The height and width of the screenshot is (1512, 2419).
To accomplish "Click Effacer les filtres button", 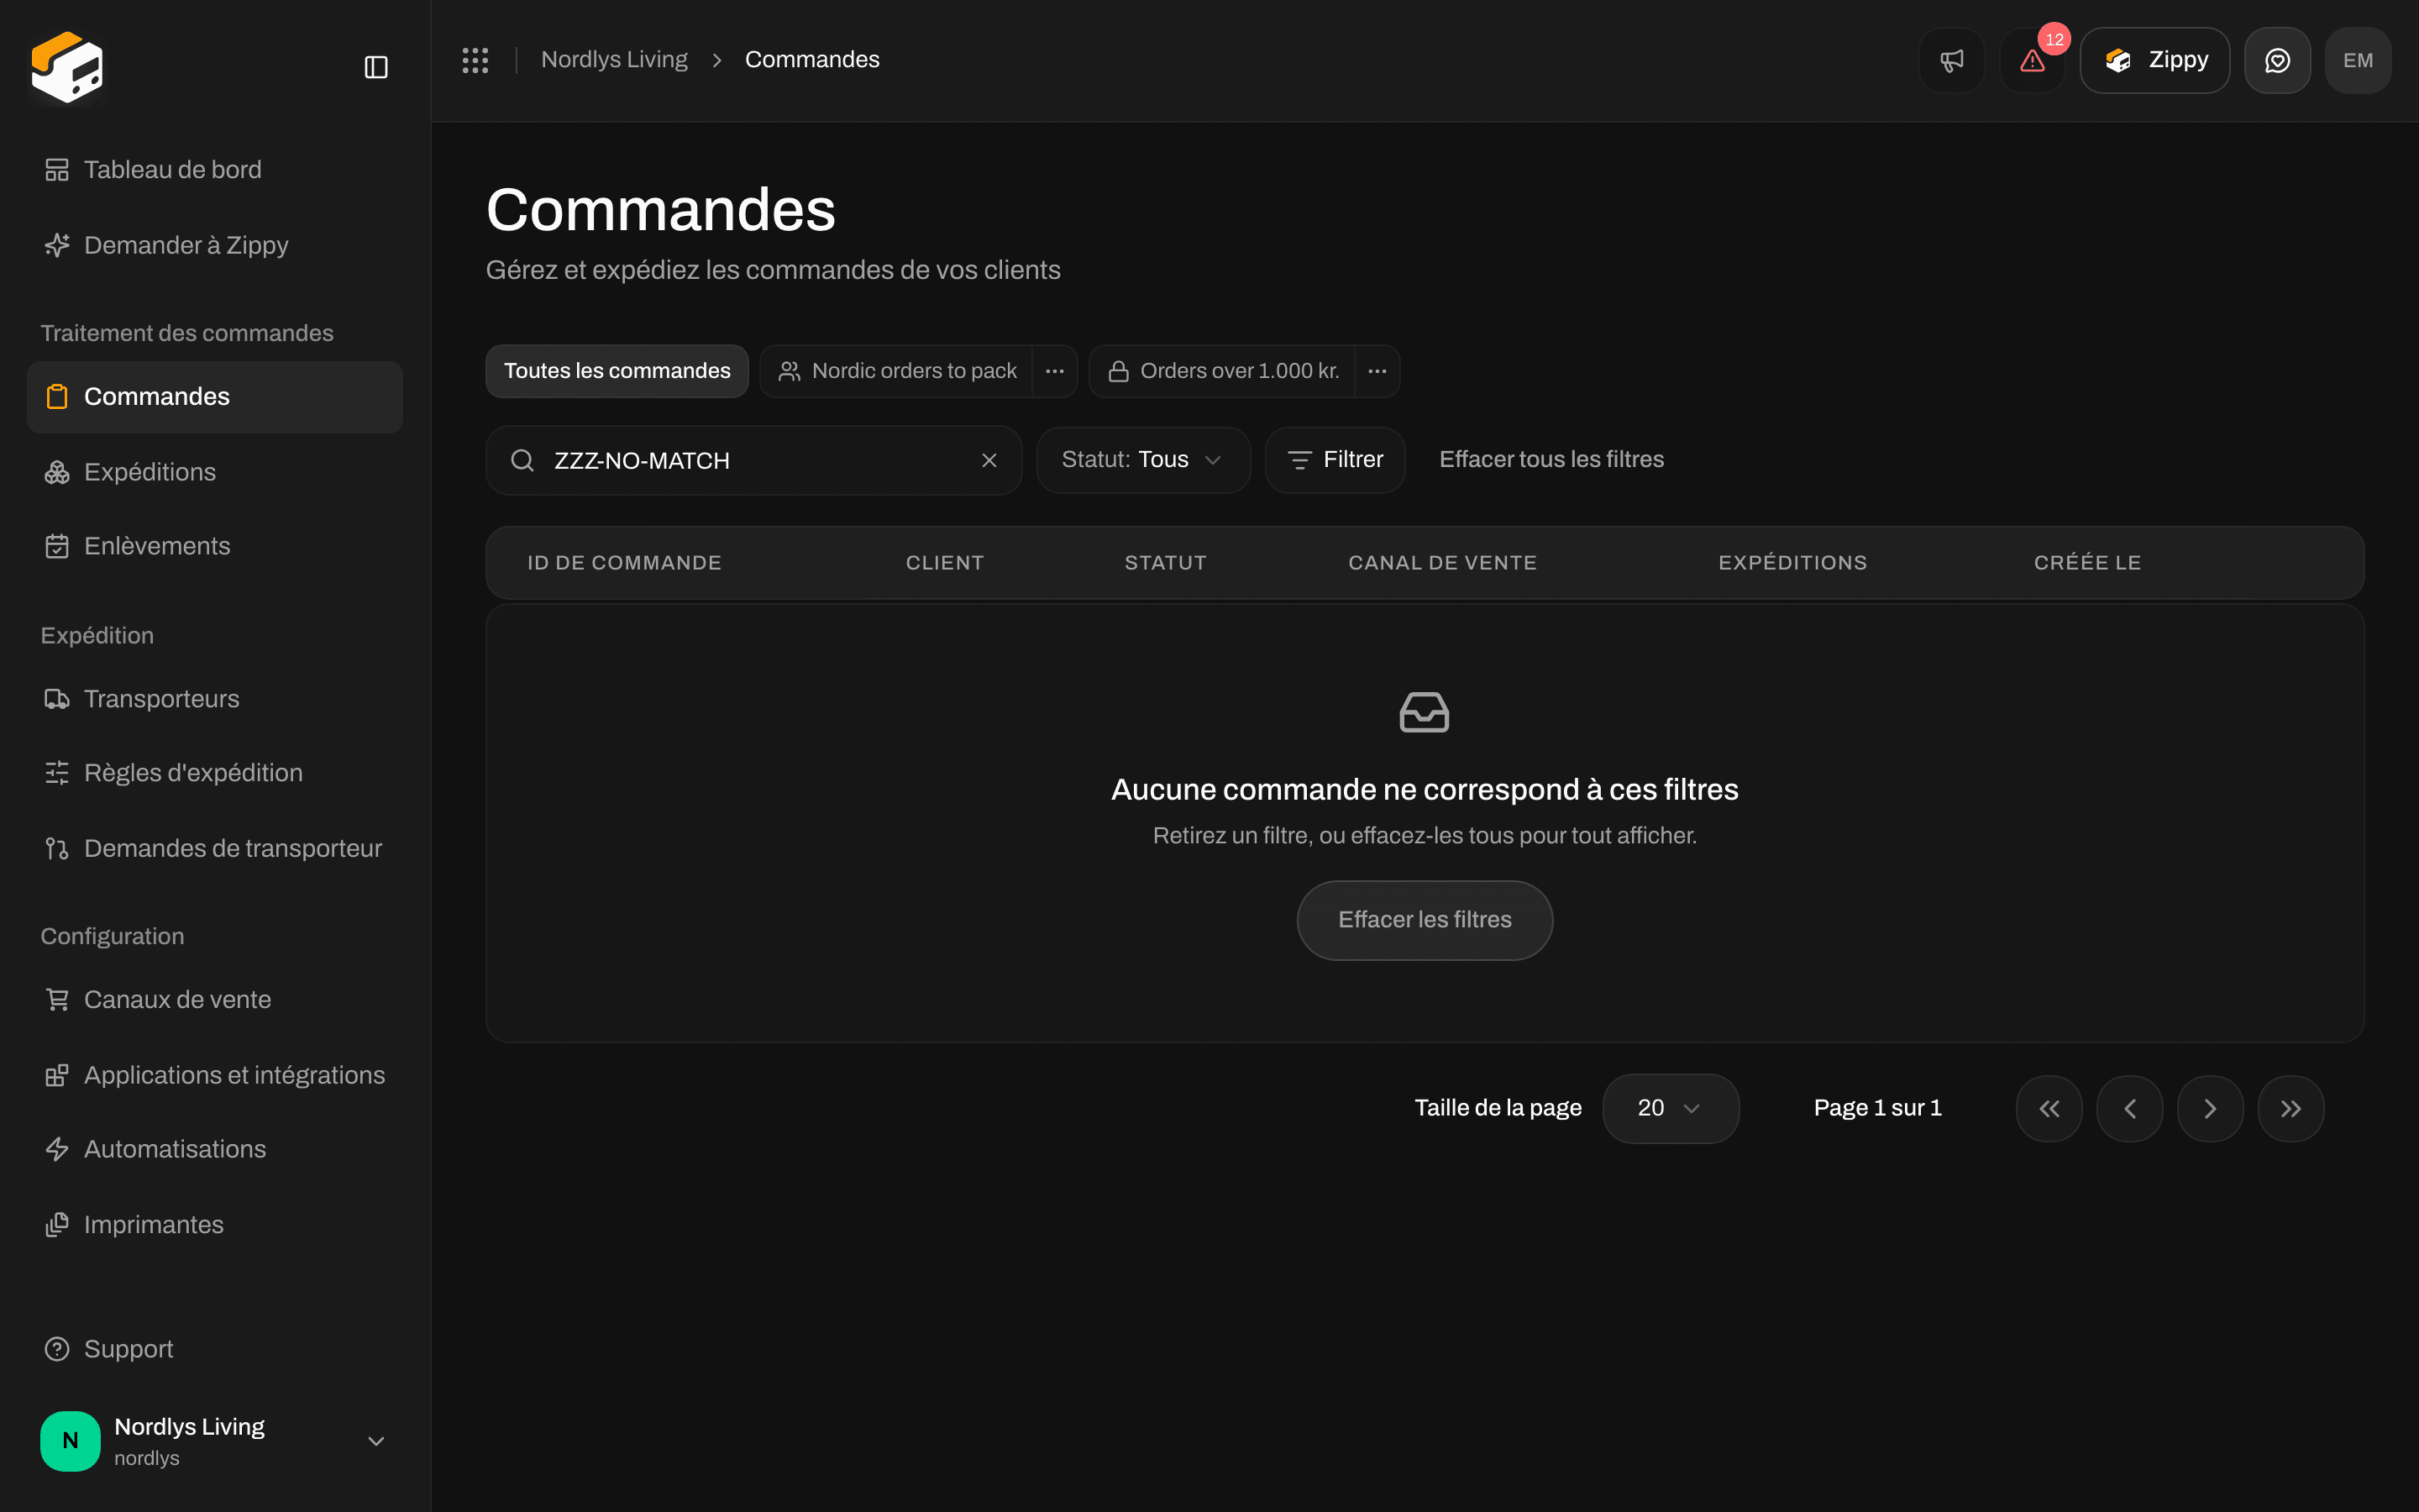I will pos(1425,920).
